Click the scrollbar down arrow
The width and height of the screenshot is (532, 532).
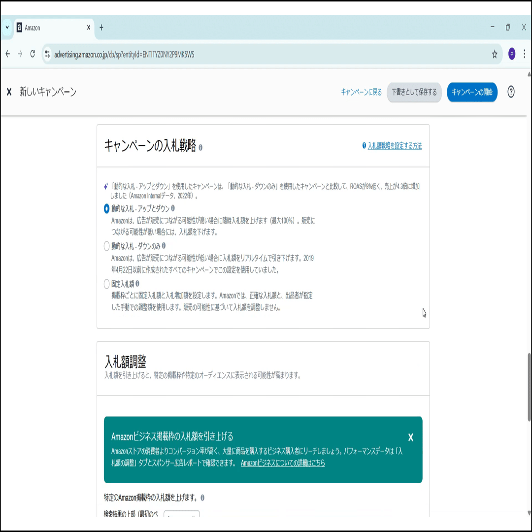(x=529, y=513)
